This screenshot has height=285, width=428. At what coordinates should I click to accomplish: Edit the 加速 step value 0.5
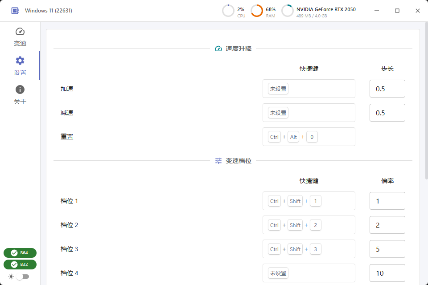387,89
